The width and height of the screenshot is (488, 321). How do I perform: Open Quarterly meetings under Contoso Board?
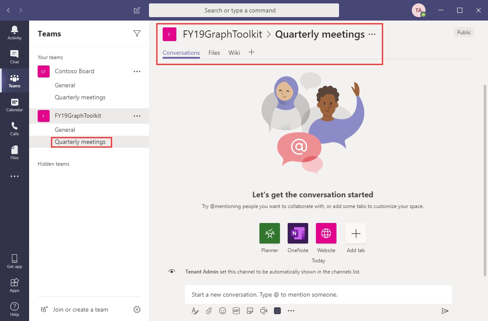pos(80,97)
